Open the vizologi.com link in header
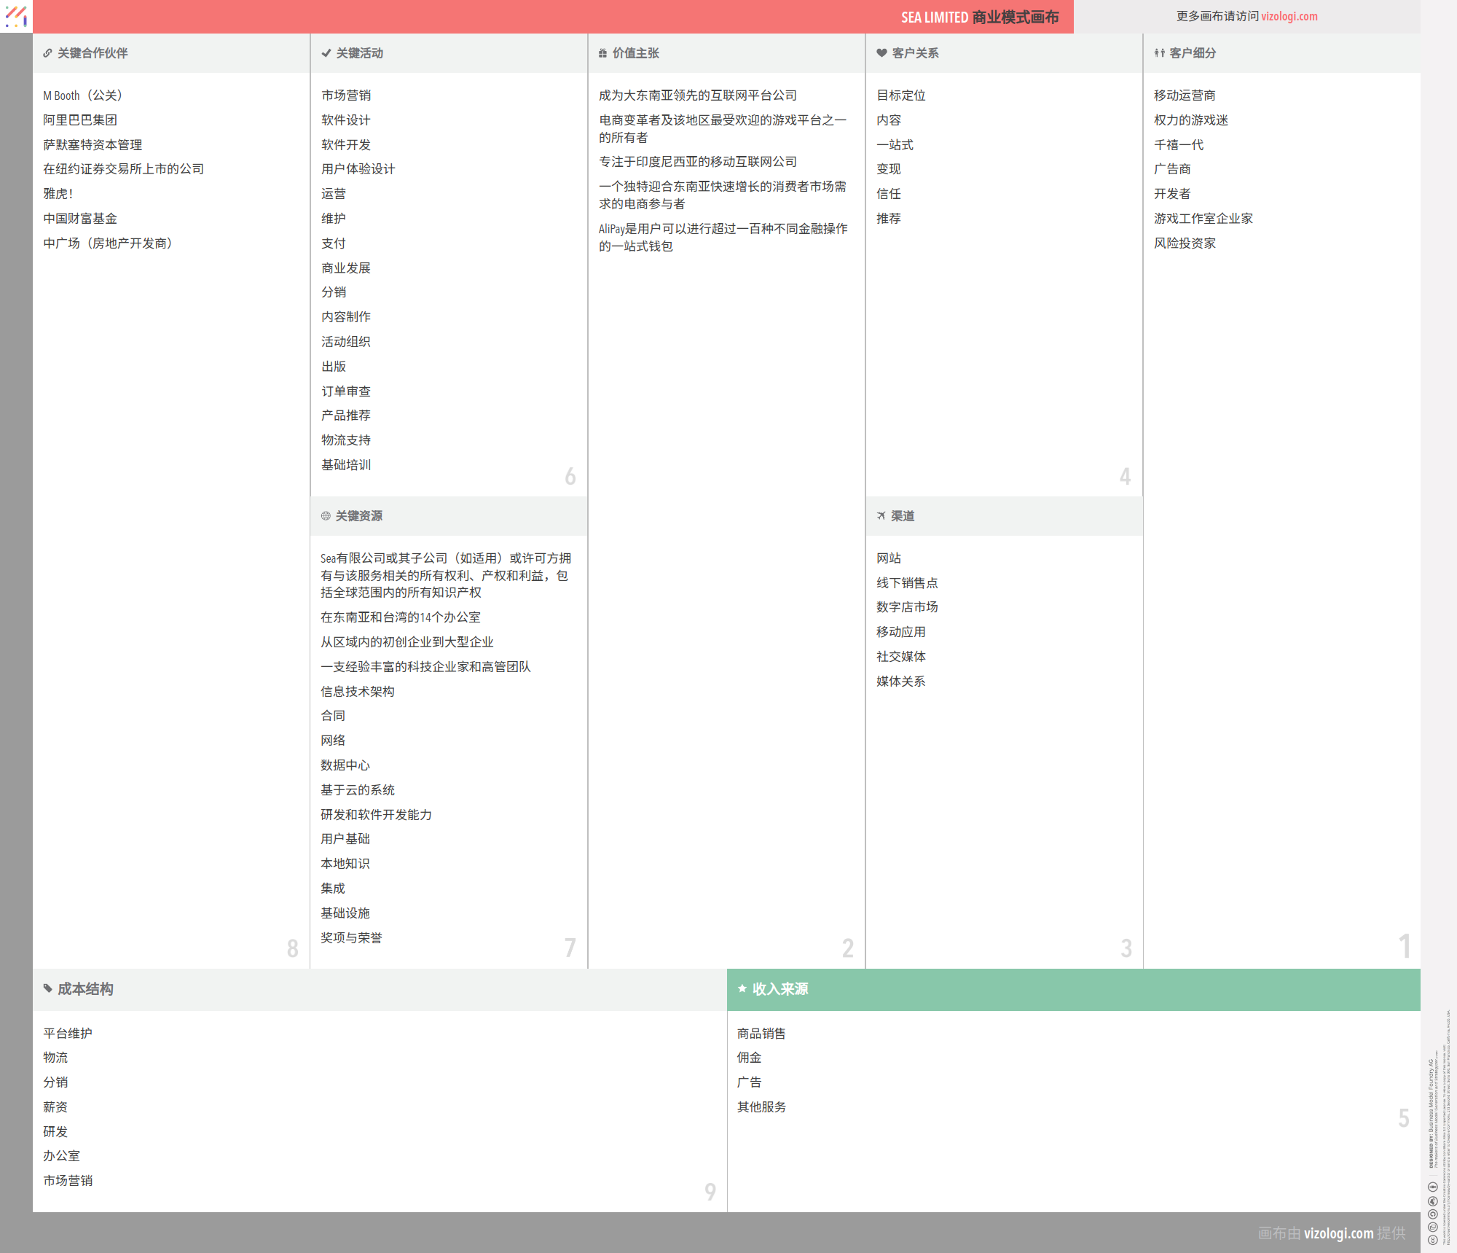Viewport: 1457px width, 1253px height. point(1289,16)
